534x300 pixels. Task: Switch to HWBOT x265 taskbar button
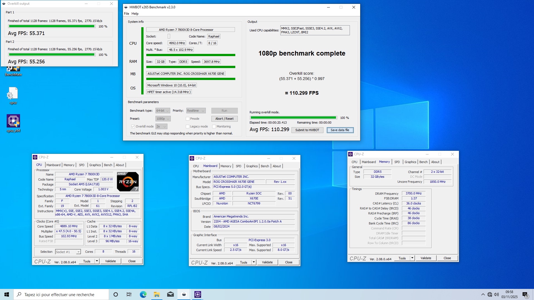pyautogui.click(x=184, y=294)
